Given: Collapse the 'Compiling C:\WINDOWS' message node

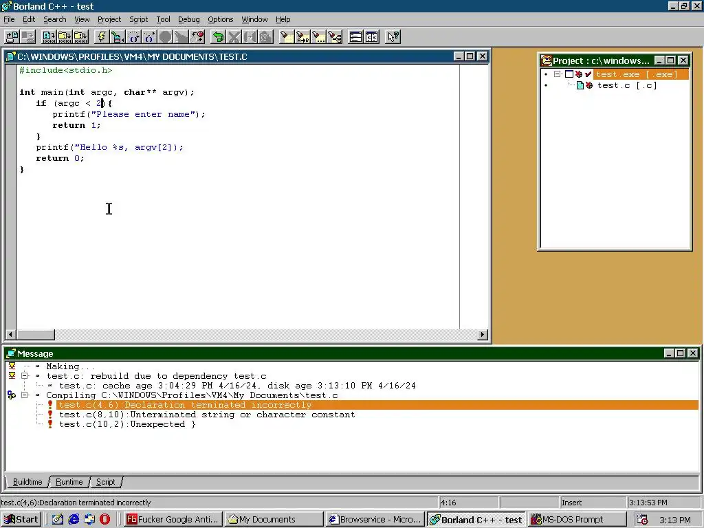Looking at the screenshot, I should coord(25,395).
